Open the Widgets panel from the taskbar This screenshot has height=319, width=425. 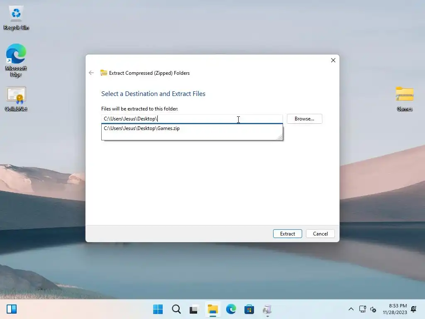coord(12,309)
